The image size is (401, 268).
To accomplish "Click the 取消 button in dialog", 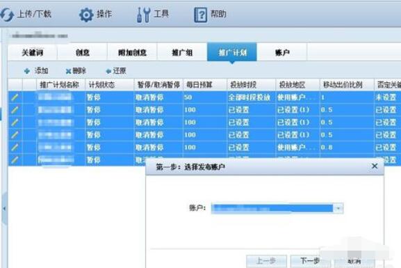I will (354, 261).
